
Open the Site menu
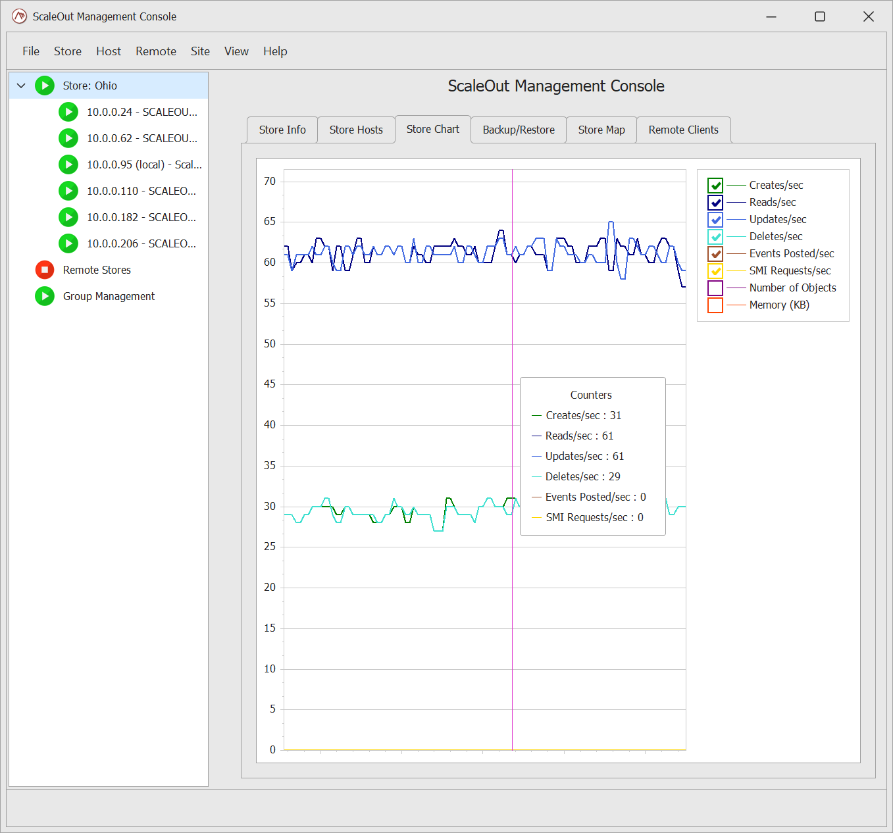[200, 51]
